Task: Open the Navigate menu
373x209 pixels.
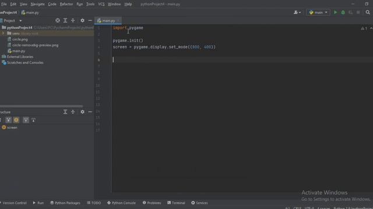Action: click(x=37, y=4)
